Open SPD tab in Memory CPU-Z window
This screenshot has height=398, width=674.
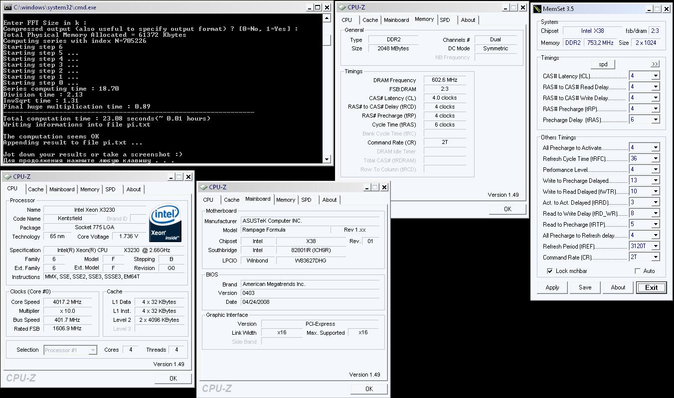pyautogui.click(x=445, y=20)
